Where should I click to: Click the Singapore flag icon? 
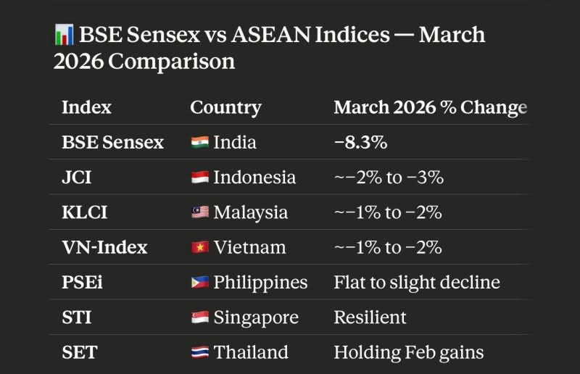tap(199, 317)
